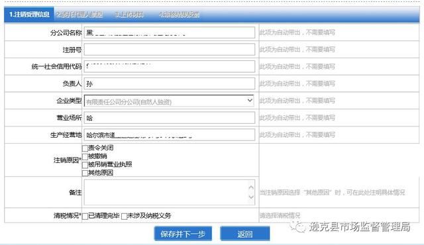The height and width of the screenshot is (245, 424).
Task: Click the 生产经营地 input field
Action: point(170,135)
